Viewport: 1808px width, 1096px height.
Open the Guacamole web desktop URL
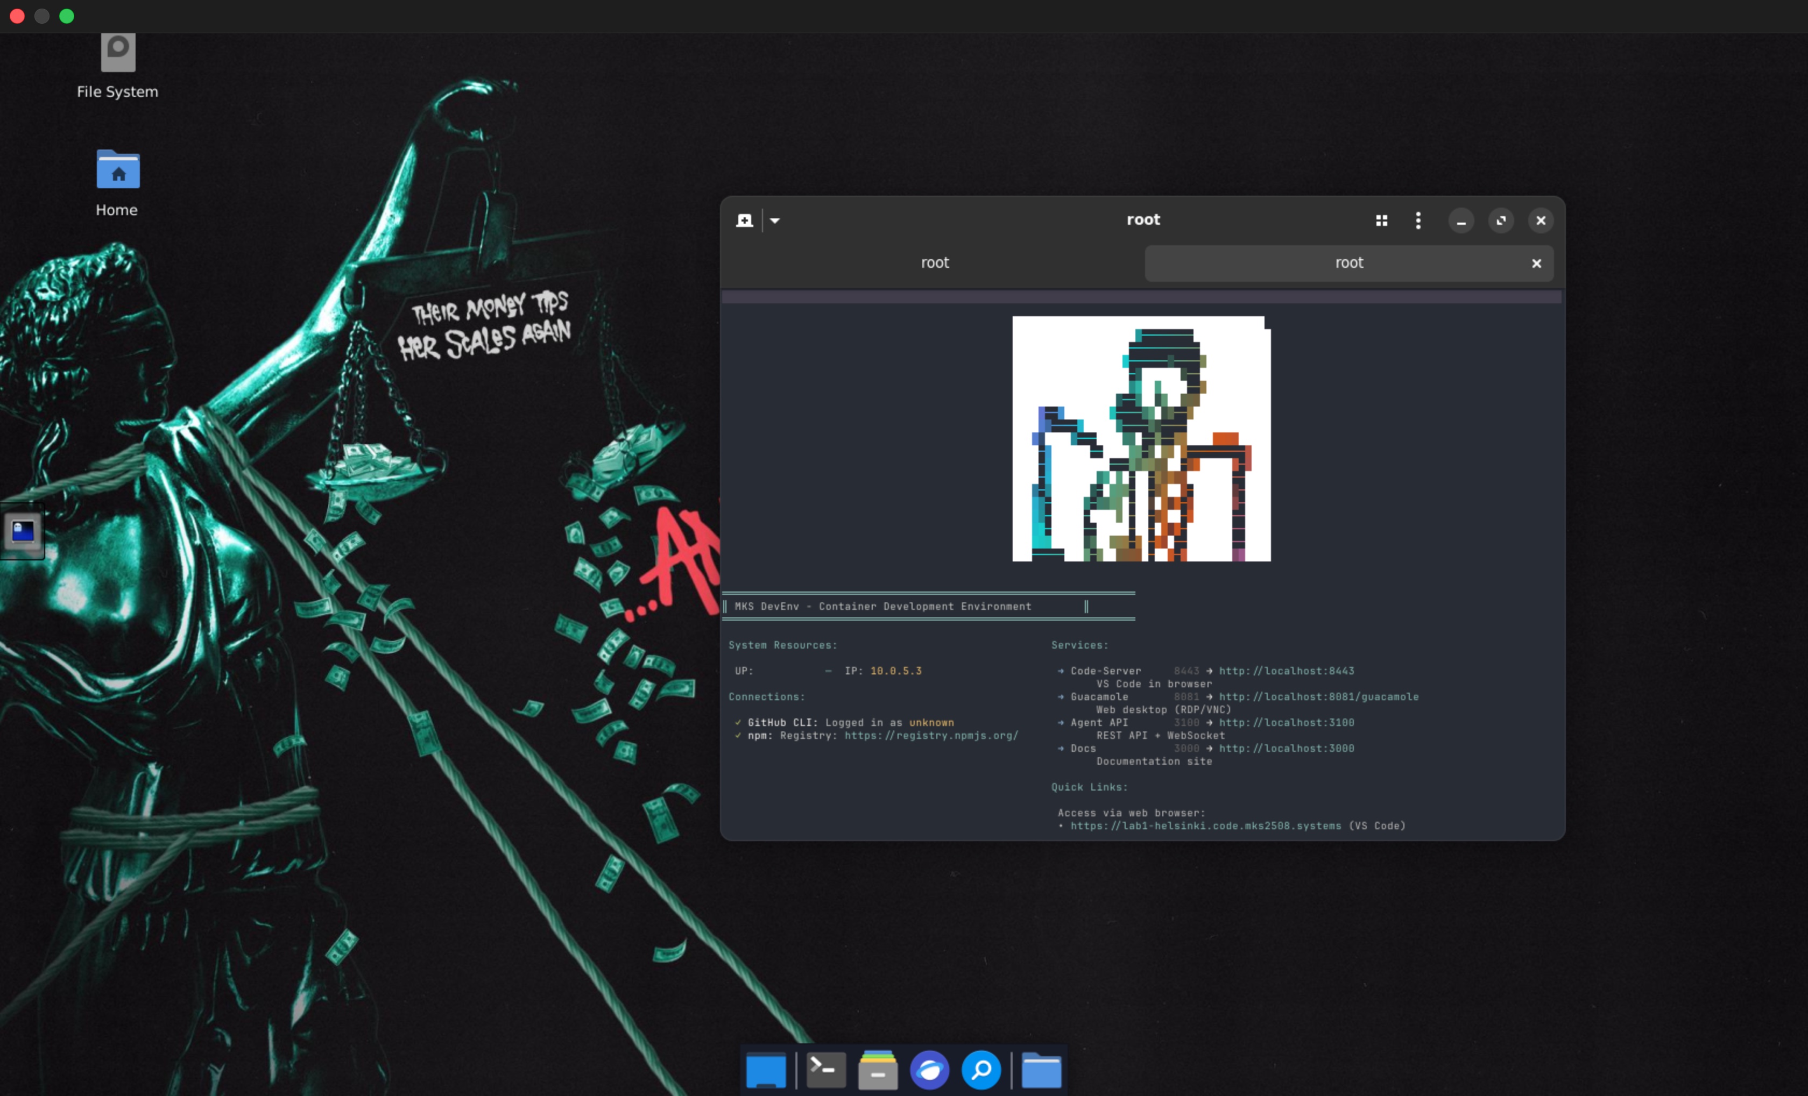tap(1318, 697)
